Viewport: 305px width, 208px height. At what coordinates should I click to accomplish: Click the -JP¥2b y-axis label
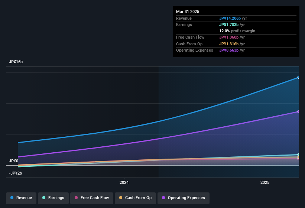pyautogui.click(x=15, y=173)
